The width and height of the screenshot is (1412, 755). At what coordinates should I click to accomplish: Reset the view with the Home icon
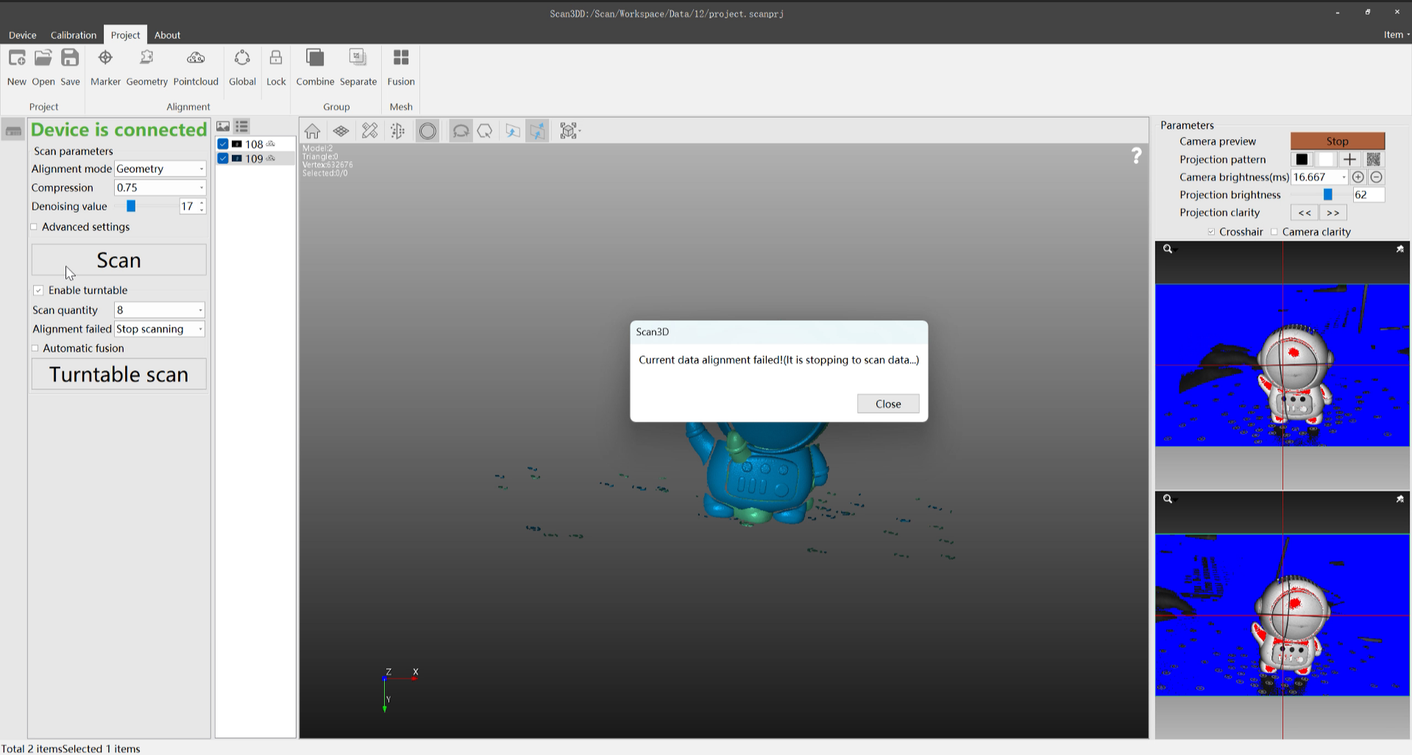click(312, 131)
